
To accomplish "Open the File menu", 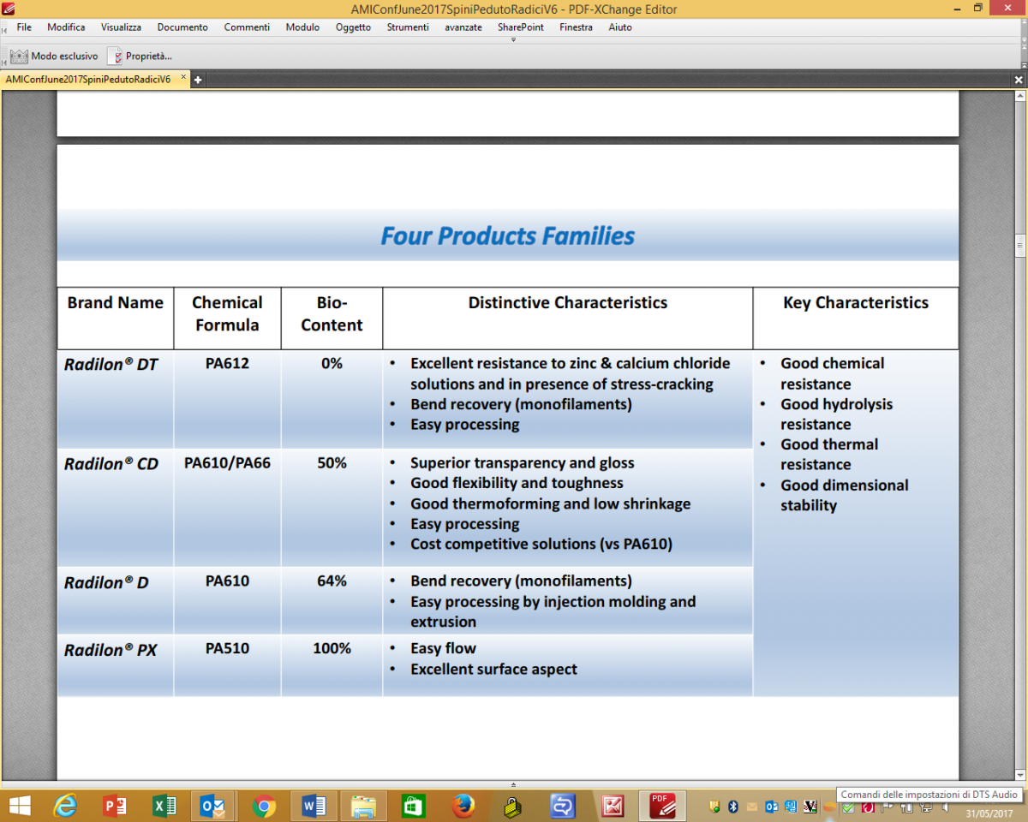I will 24,27.
